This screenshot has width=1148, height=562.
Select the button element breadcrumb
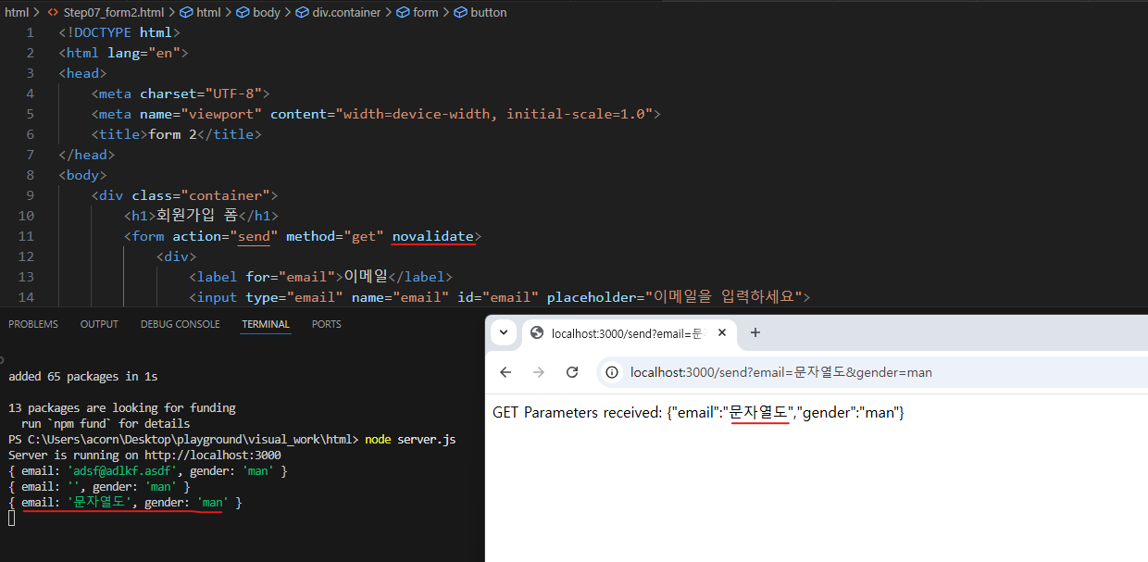pyautogui.click(x=480, y=12)
